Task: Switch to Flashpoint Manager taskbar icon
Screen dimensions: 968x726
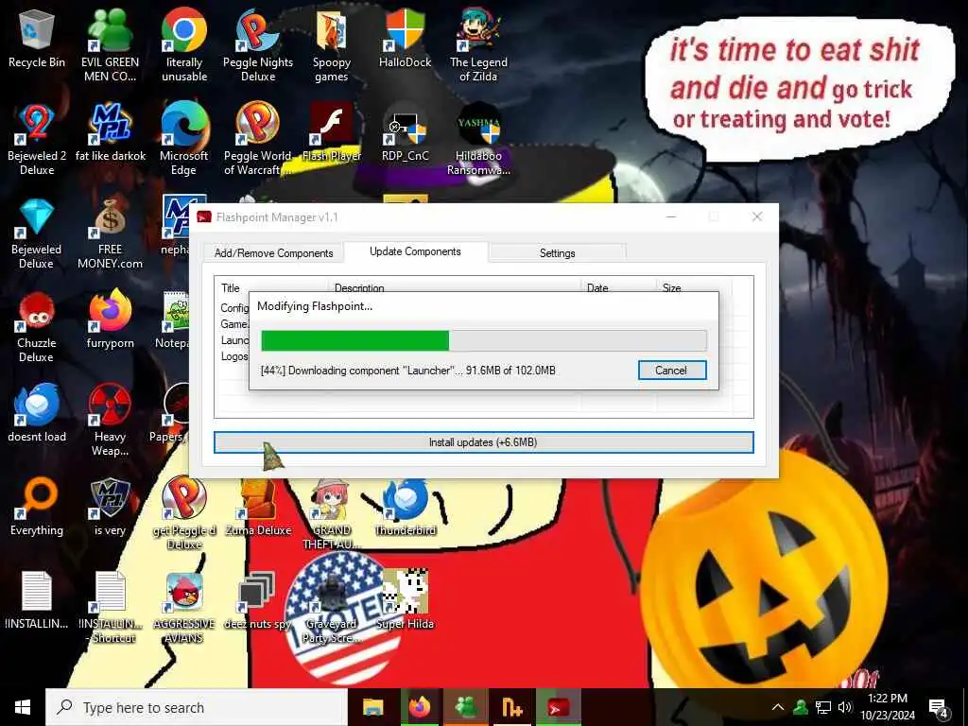Action: tap(560, 707)
